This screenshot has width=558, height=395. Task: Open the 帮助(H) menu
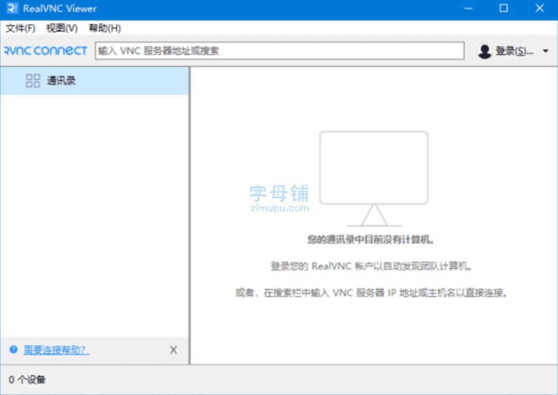pos(104,28)
